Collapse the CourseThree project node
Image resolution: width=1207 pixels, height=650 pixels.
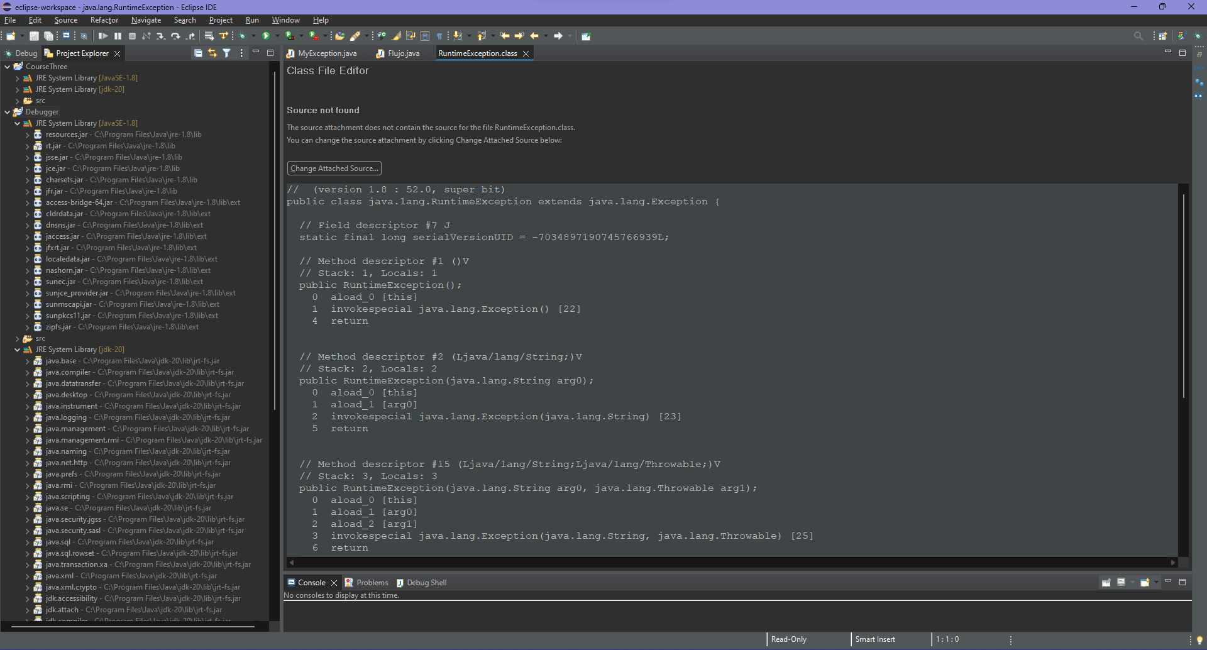[x=8, y=67]
